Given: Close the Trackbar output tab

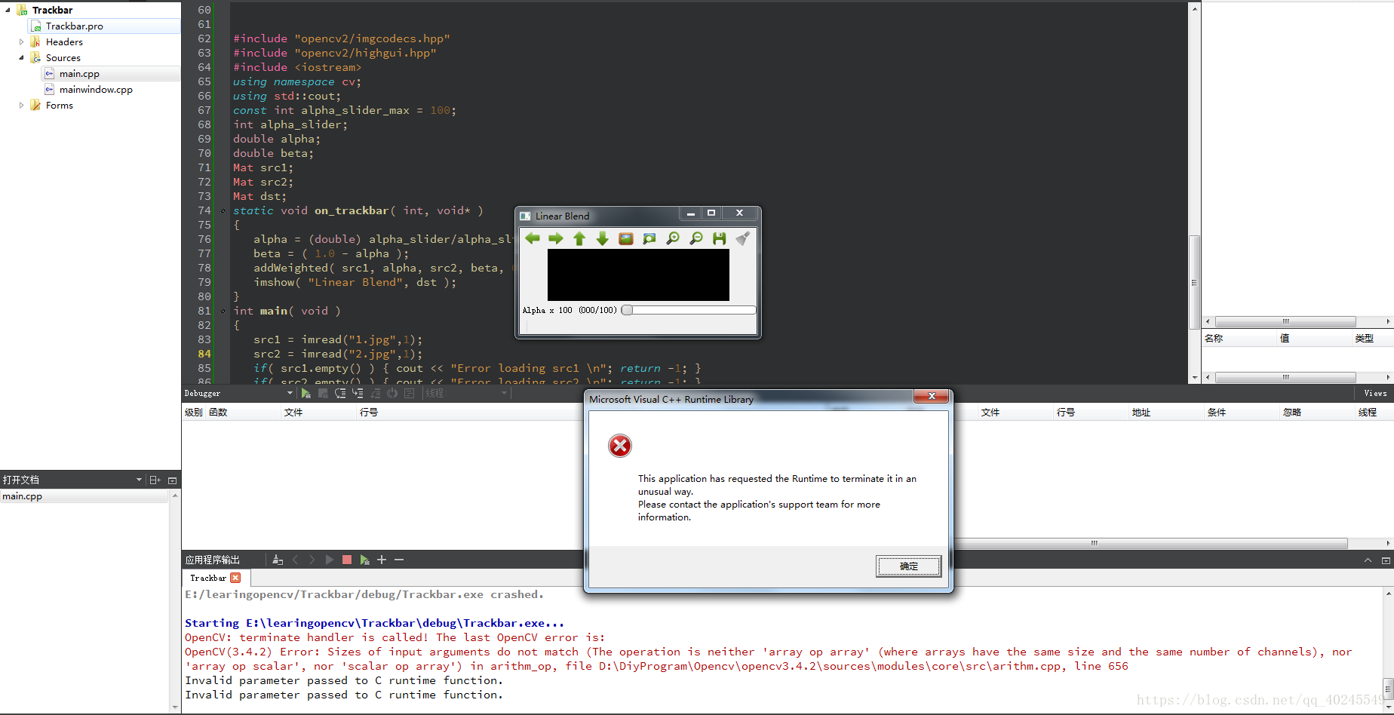Looking at the screenshot, I should tap(235, 577).
